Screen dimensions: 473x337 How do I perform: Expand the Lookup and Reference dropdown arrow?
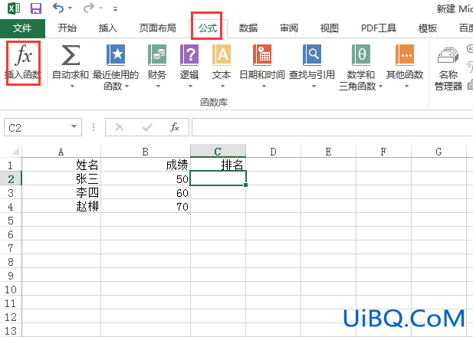point(314,87)
